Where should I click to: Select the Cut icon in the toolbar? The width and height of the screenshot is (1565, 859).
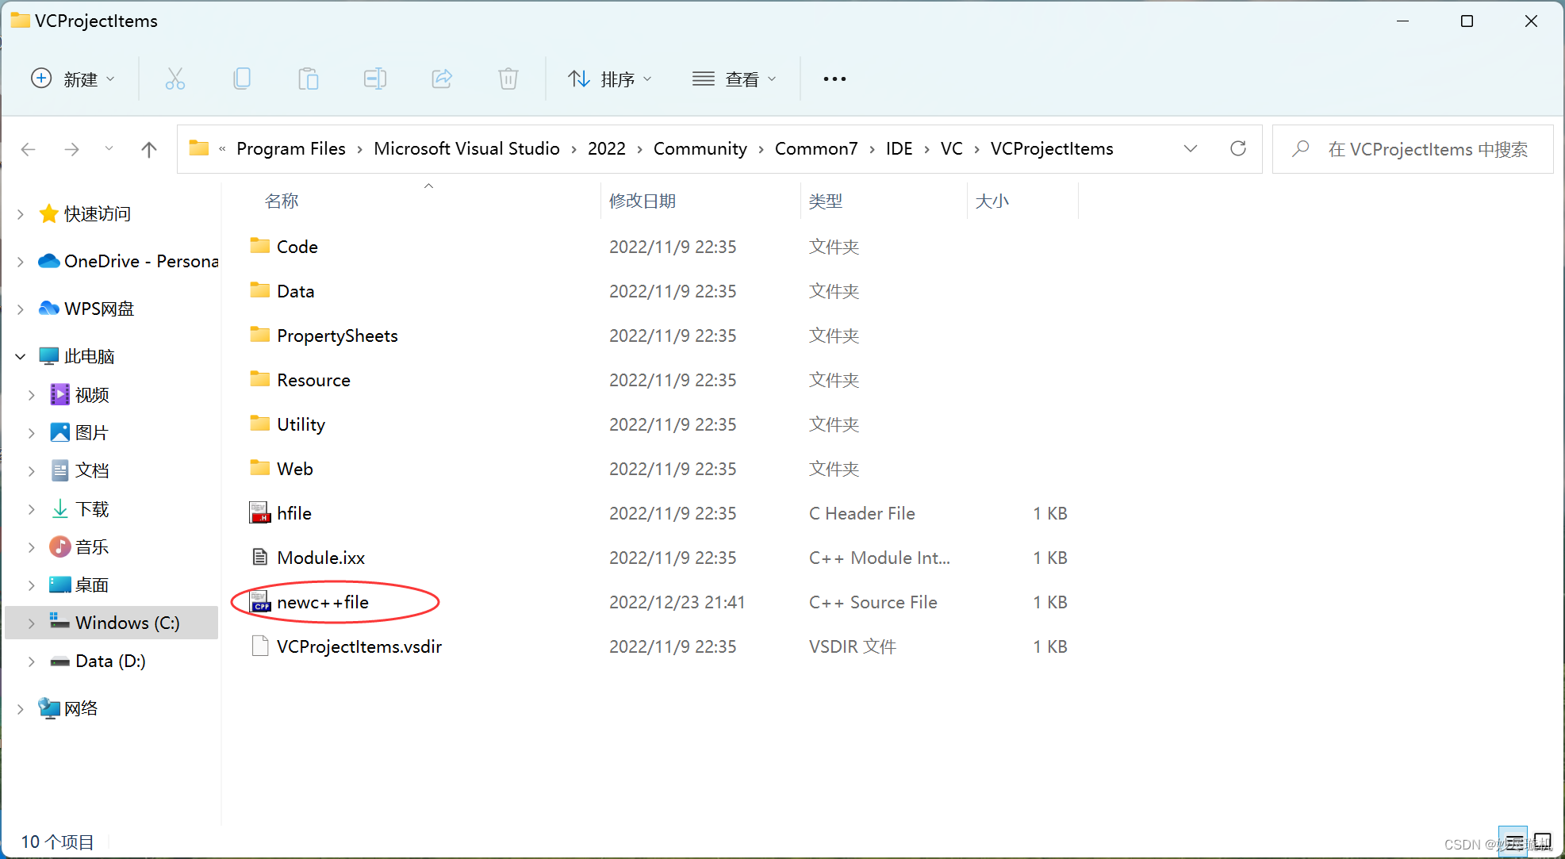pos(175,79)
